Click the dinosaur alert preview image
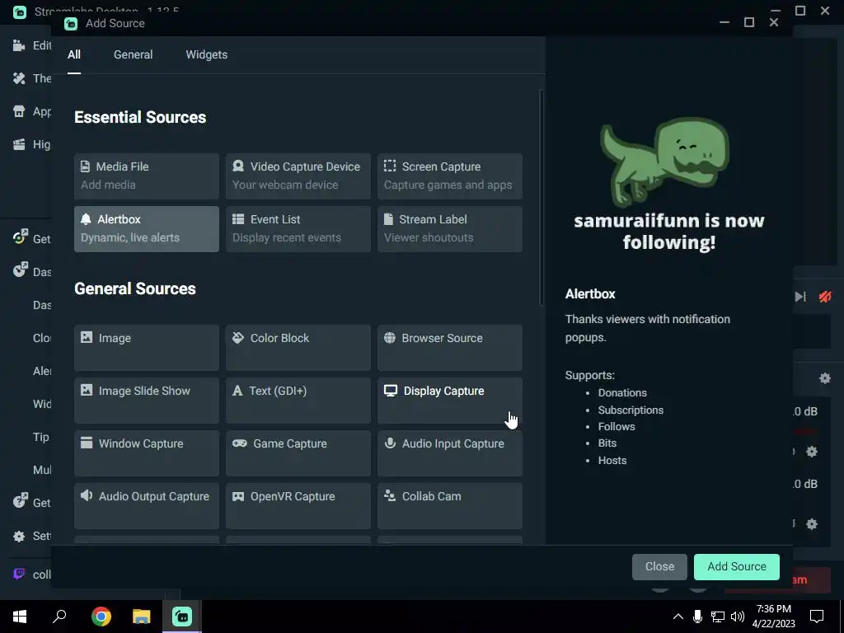The image size is (844, 633). 665,161
